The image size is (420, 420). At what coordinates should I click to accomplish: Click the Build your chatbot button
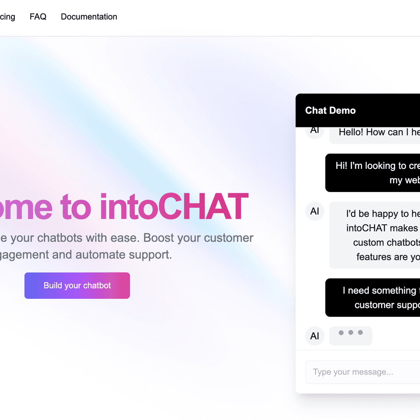pos(77,286)
